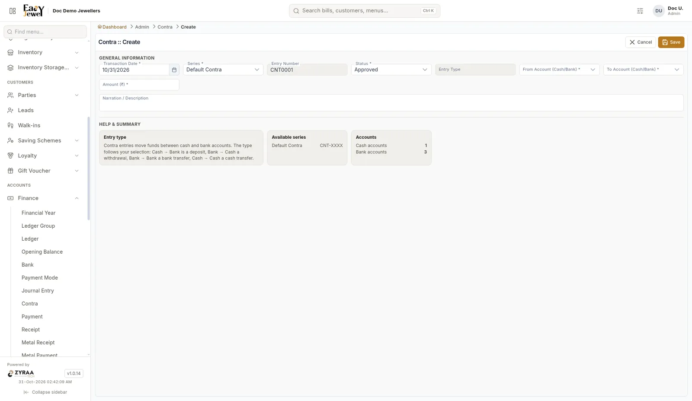This screenshot has height=401, width=692.
Task: Save the contra entry
Action: coord(671,42)
